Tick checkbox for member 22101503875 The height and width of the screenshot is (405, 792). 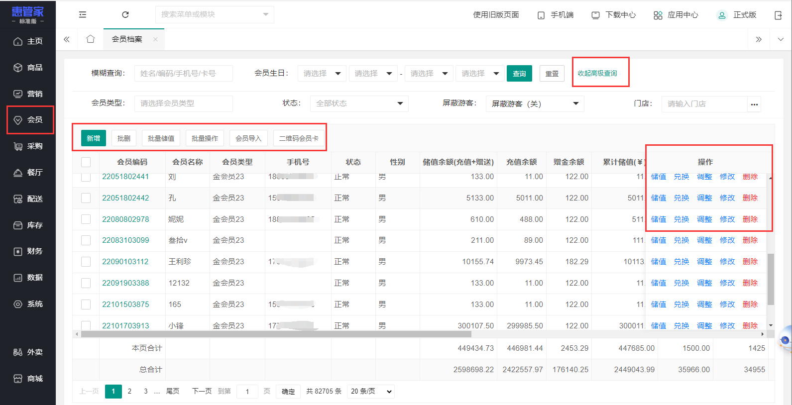tap(86, 304)
